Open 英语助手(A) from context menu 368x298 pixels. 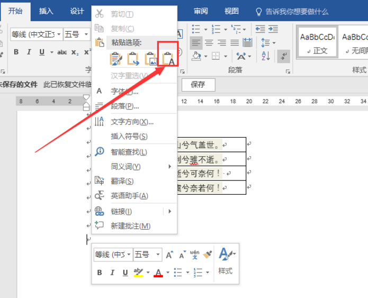pos(134,196)
